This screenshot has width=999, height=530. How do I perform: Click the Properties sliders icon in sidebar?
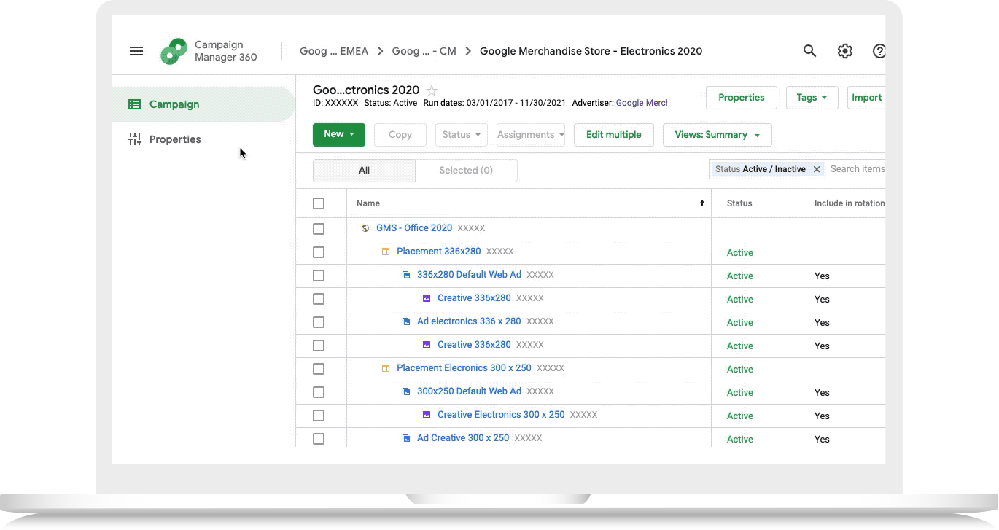click(x=134, y=139)
